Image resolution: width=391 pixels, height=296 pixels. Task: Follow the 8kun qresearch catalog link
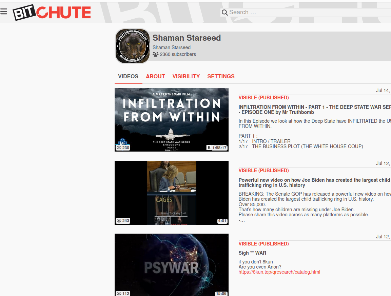coord(279,272)
